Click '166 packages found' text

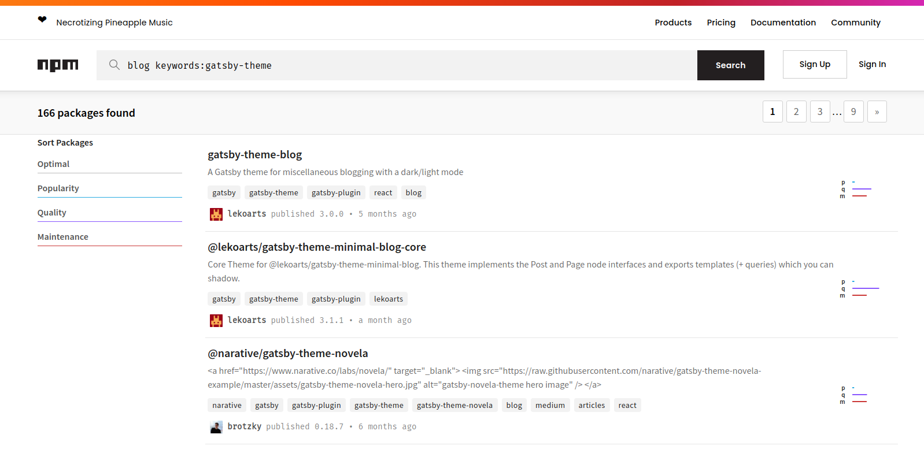pos(86,113)
